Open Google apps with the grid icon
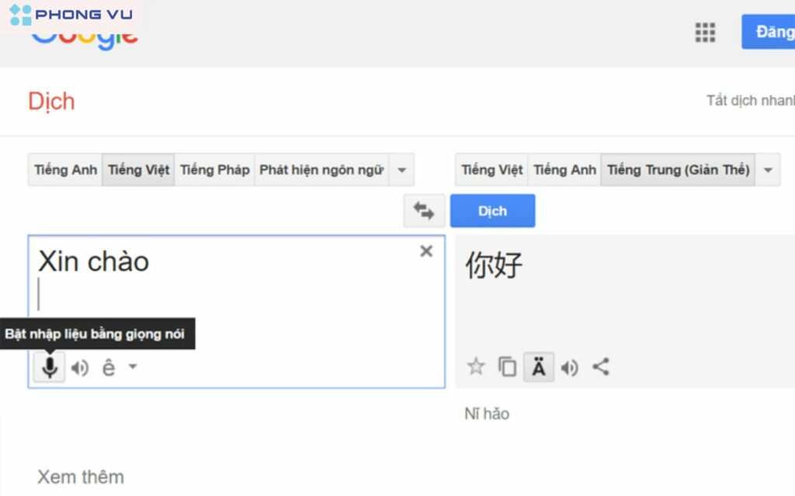Screen dimensions: 795x496 tap(704, 33)
